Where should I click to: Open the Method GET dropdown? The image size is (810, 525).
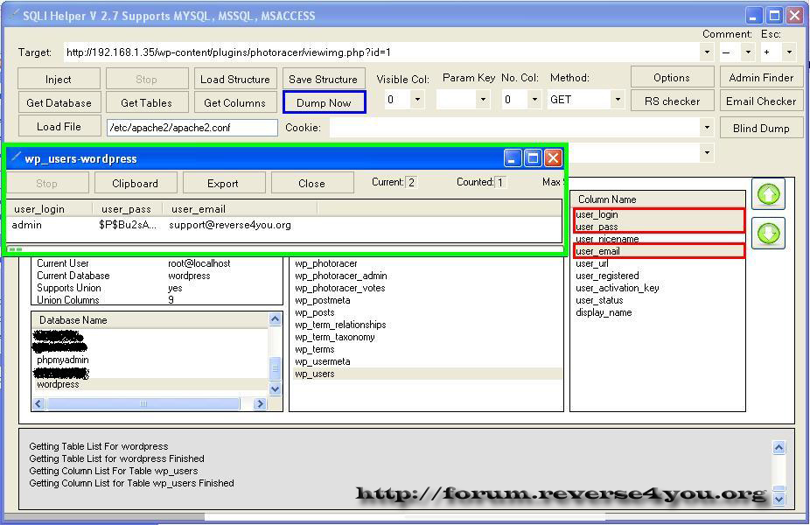[618, 99]
